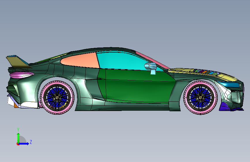Select the rear wheel of the car model
The height and width of the screenshot is (162, 250).
click(57, 97)
